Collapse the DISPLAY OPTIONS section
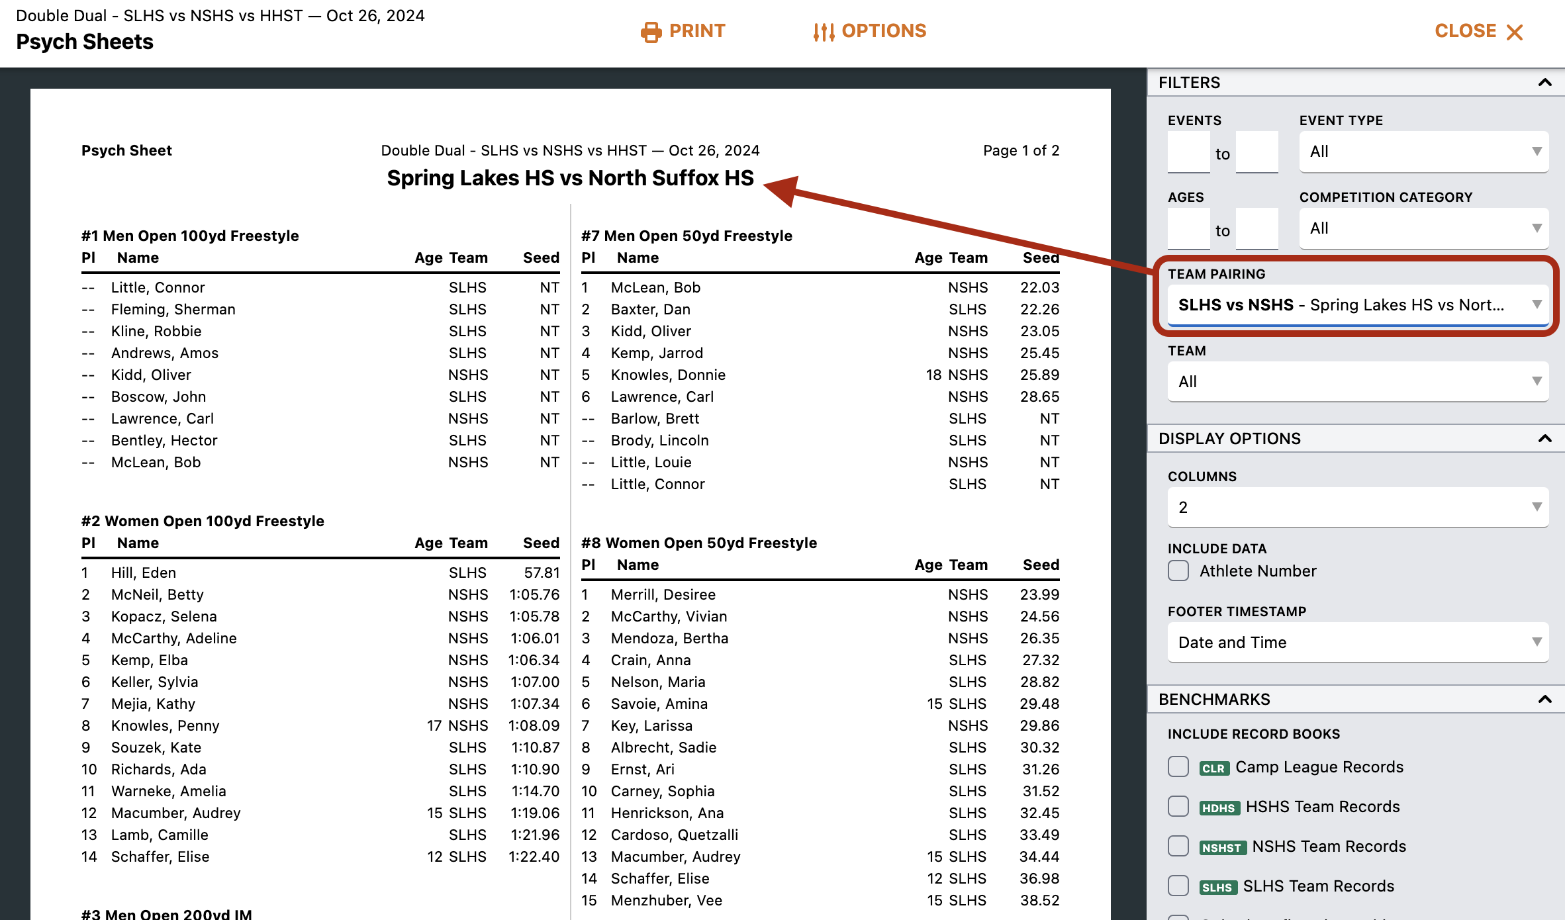 [1545, 439]
